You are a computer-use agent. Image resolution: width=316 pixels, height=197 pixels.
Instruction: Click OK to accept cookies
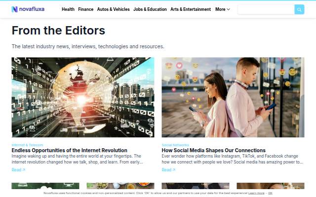tap(270, 193)
